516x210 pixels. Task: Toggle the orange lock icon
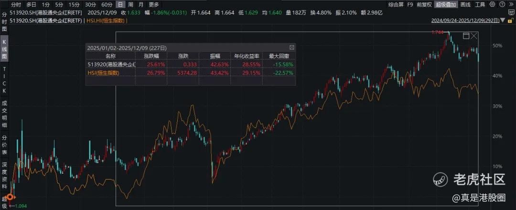click(x=510, y=20)
